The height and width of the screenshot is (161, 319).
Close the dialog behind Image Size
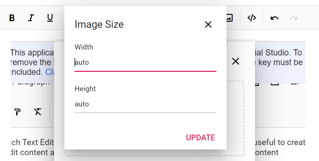235,61
